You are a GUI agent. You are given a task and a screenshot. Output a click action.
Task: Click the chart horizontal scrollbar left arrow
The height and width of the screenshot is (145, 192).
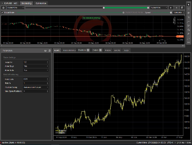[x=2, y=46]
